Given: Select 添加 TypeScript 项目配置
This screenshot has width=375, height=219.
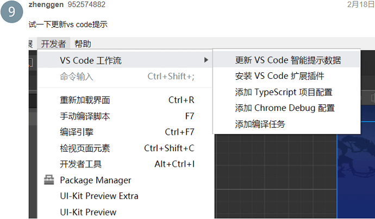Looking at the screenshot, I should tap(283, 92).
